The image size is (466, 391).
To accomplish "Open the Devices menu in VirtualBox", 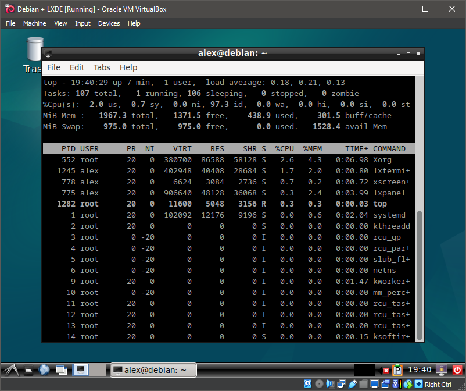I will (109, 23).
